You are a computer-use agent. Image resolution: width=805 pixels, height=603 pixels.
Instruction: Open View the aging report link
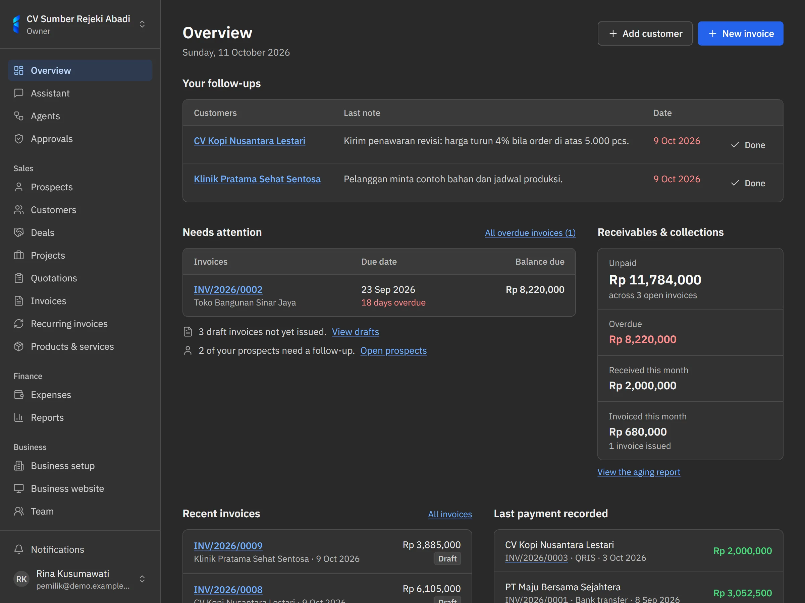coord(639,472)
